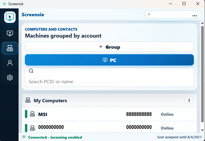Click 'Connected - incoming enabled' status text
205x141 pixels.
(x=55, y=137)
